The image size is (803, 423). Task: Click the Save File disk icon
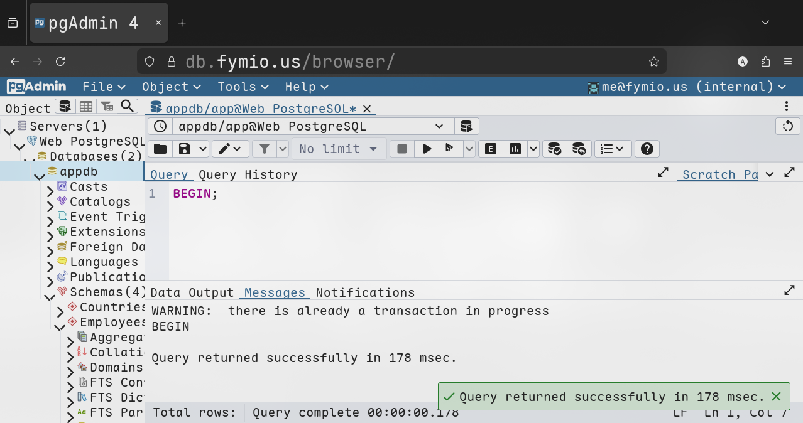coord(185,149)
